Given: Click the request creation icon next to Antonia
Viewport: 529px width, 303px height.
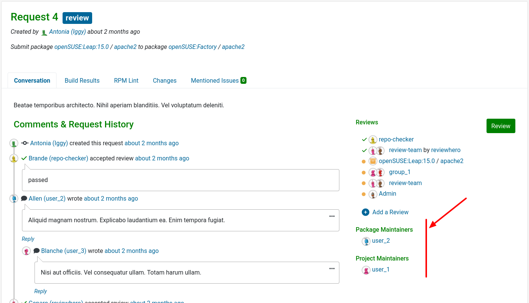Looking at the screenshot, I should pyautogui.click(x=24, y=143).
